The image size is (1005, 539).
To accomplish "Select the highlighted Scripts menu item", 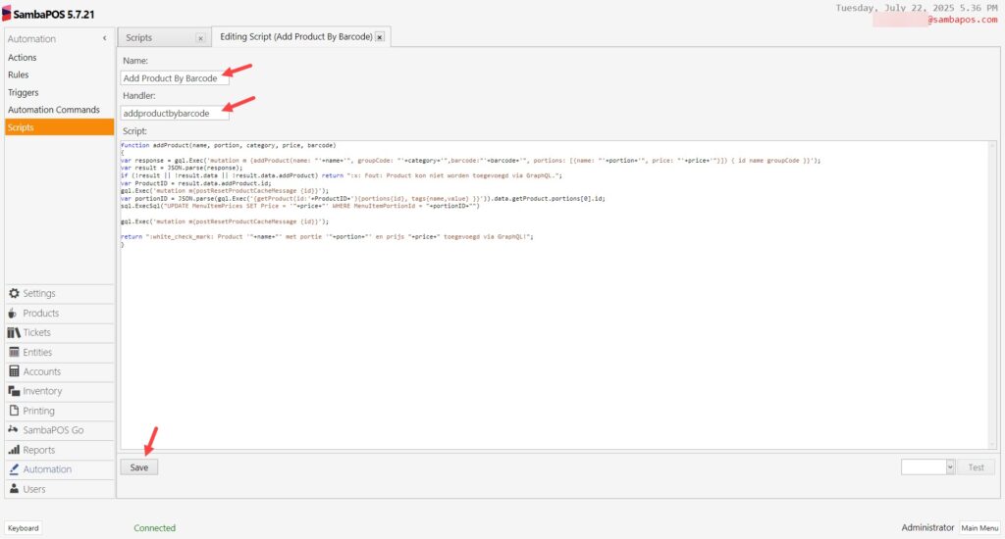I will pyautogui.click(x=59, y=127).
